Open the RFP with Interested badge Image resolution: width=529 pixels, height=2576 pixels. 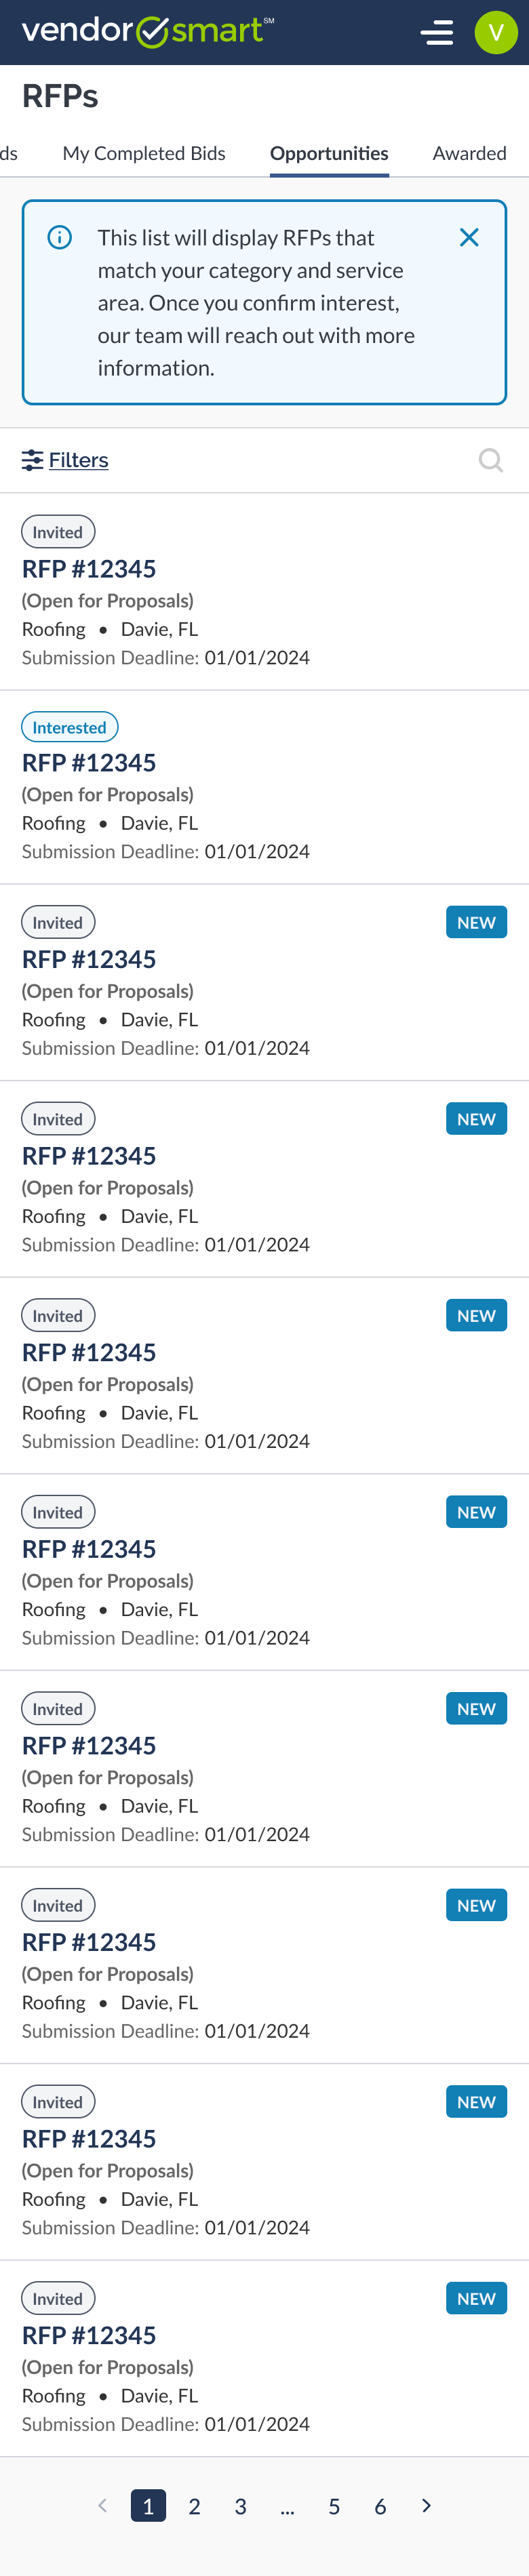pos(89,763)
